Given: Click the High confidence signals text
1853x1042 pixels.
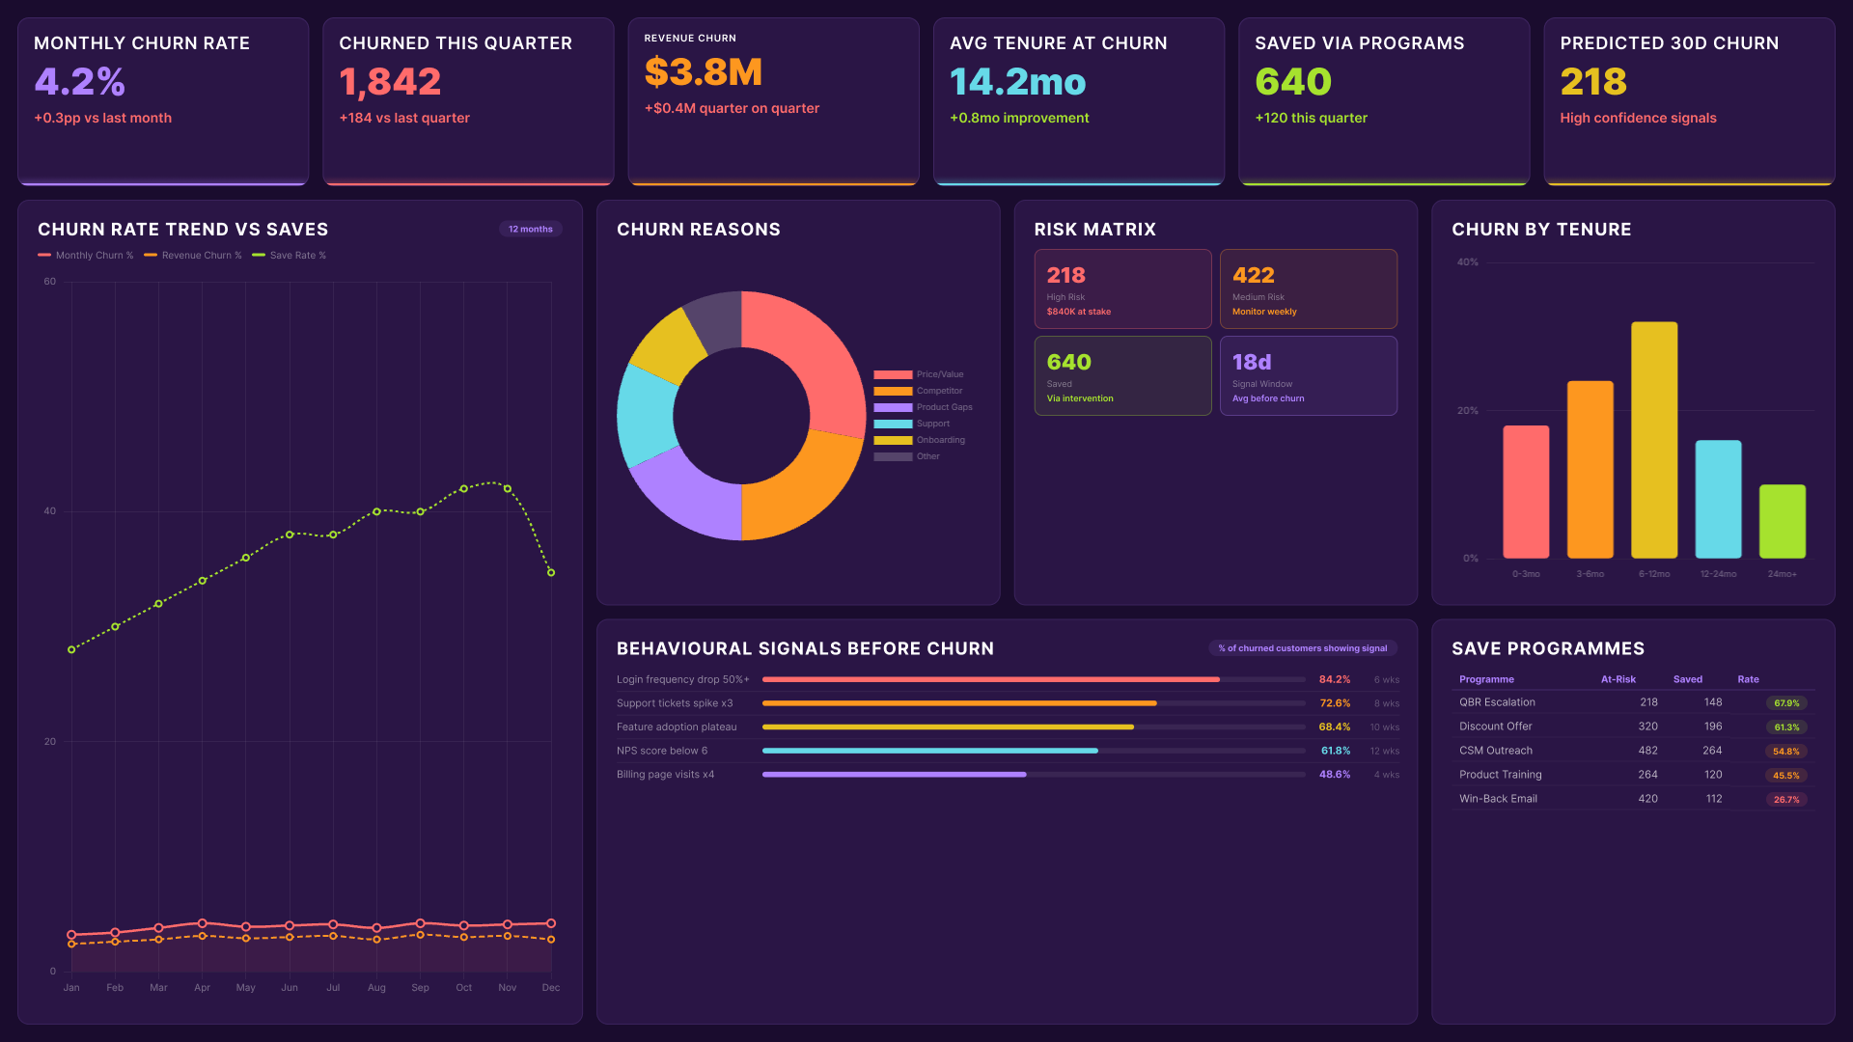Looking at the screenshot, I should pyautogui.click(x=1638, y=118).
